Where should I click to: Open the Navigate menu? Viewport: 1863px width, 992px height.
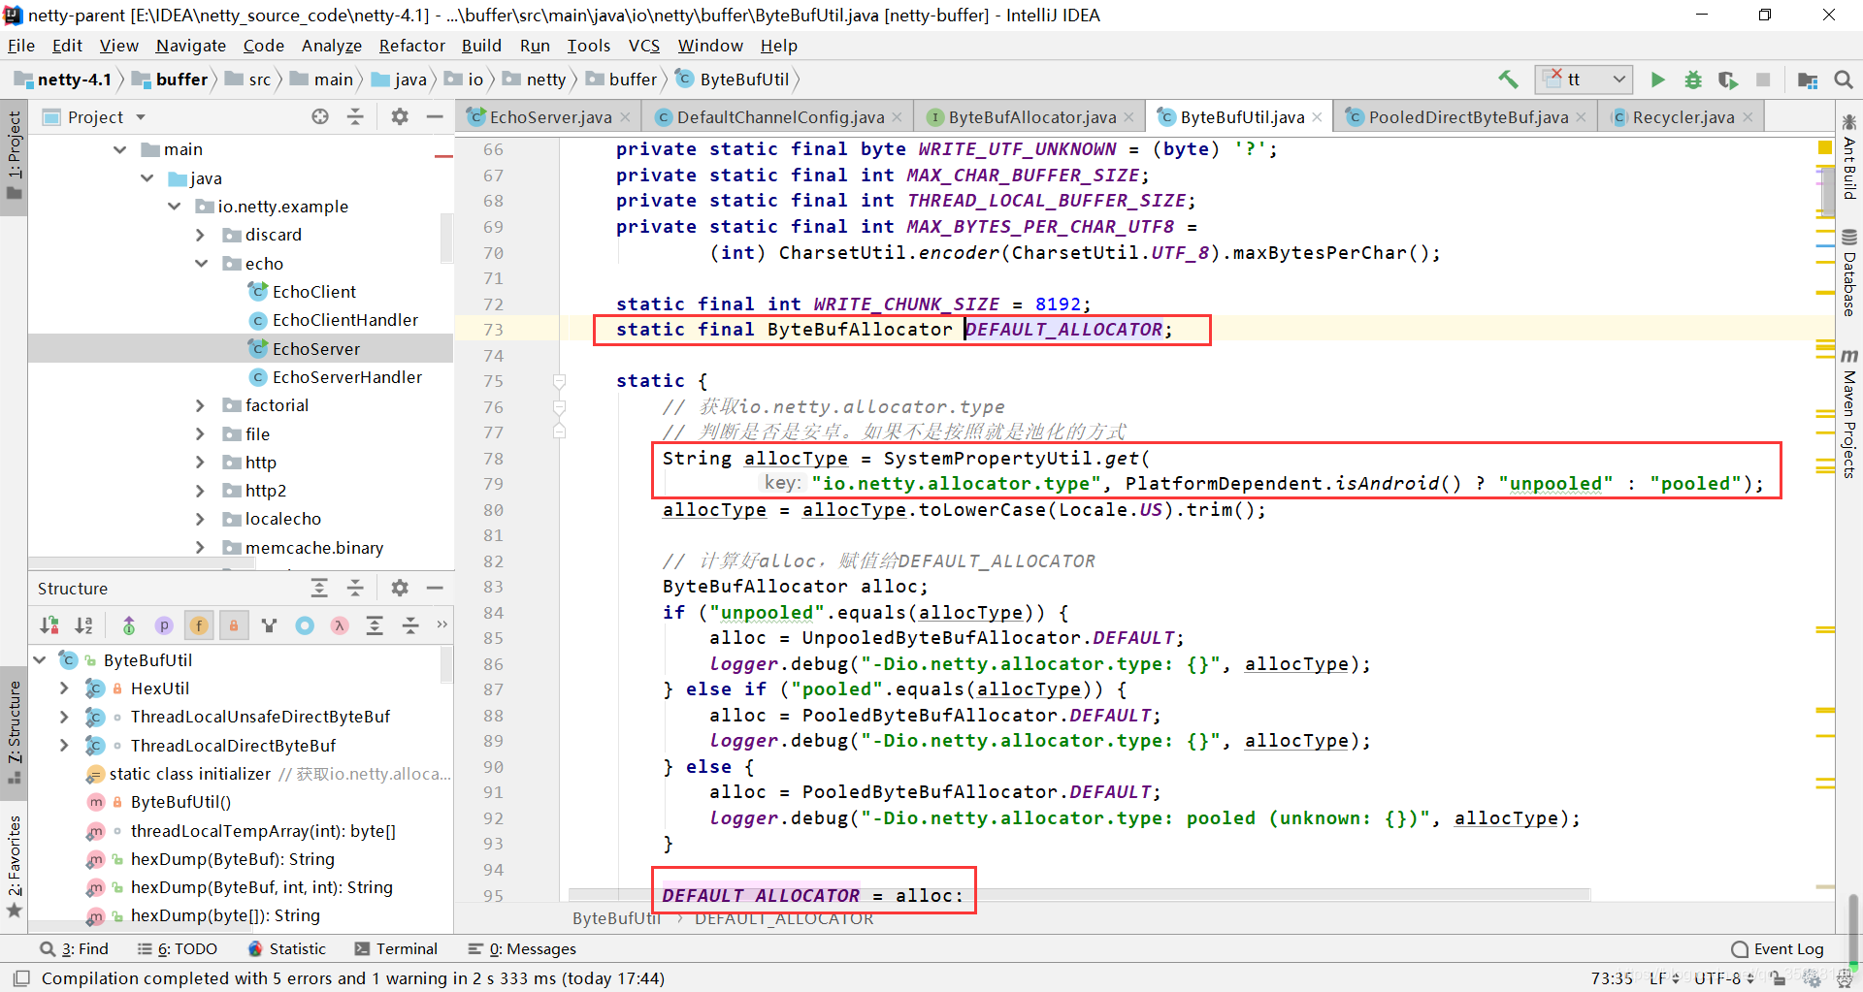tap(190, 46)
